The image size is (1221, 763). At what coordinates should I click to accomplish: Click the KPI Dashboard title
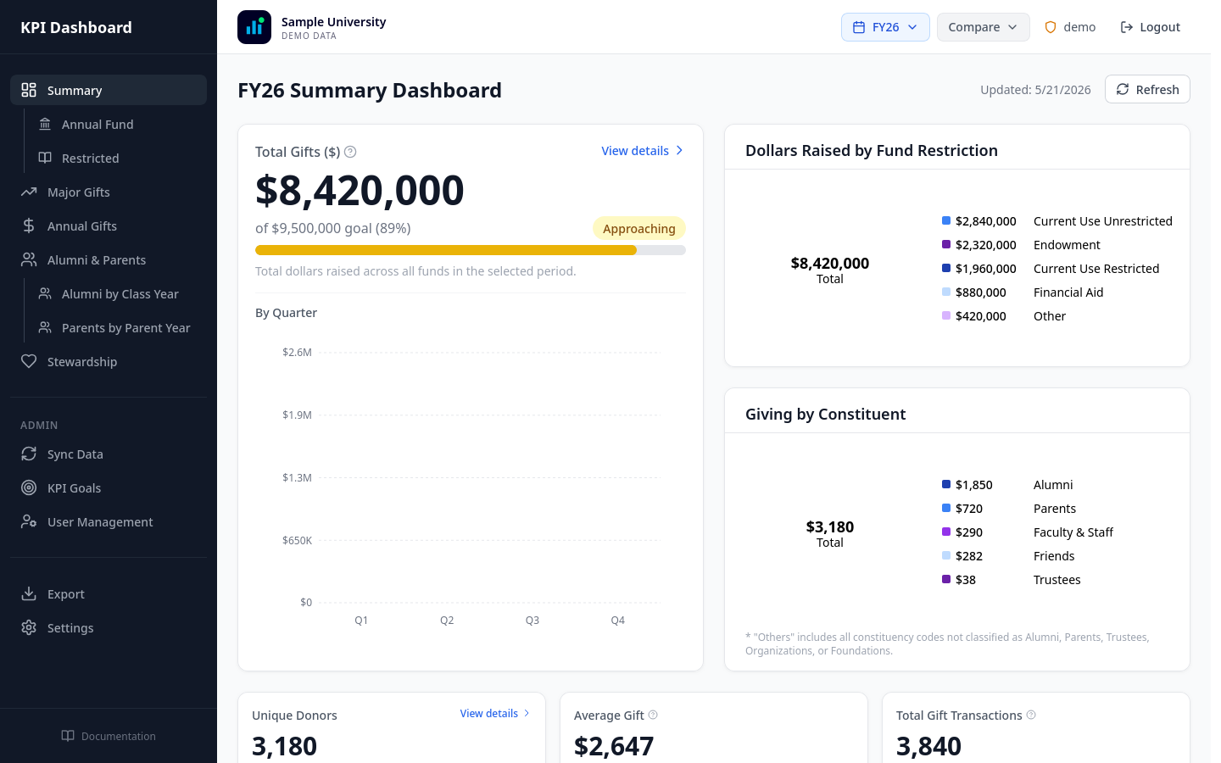point(76,27)
